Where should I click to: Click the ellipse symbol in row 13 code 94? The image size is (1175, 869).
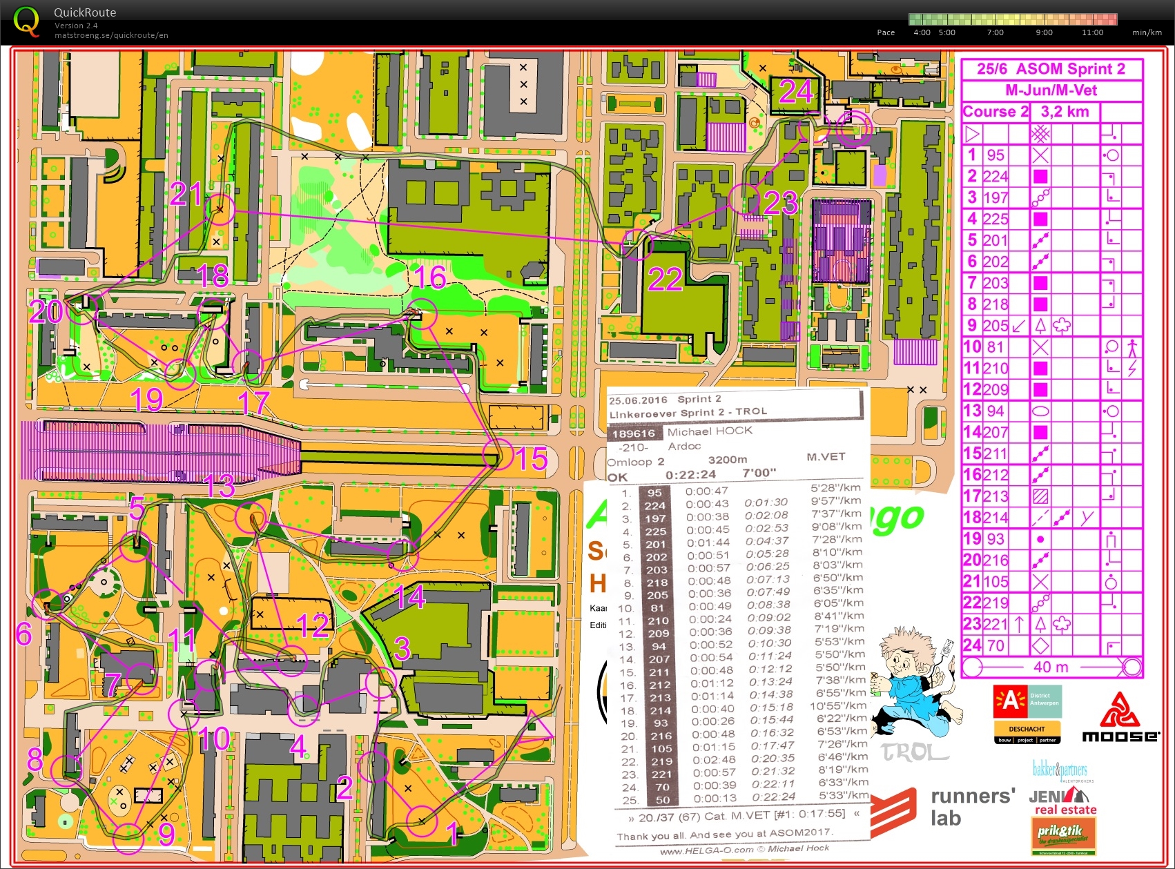[x=1040, y=411]
